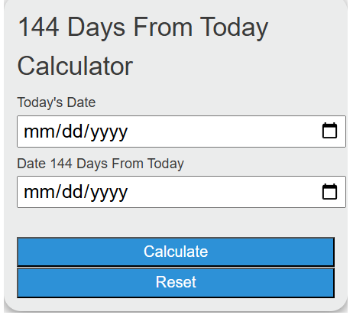The width and height of the screenshot is (353, 315).
Task: Click the "Date 144 Days From Today" label
Action: (100, 164)
